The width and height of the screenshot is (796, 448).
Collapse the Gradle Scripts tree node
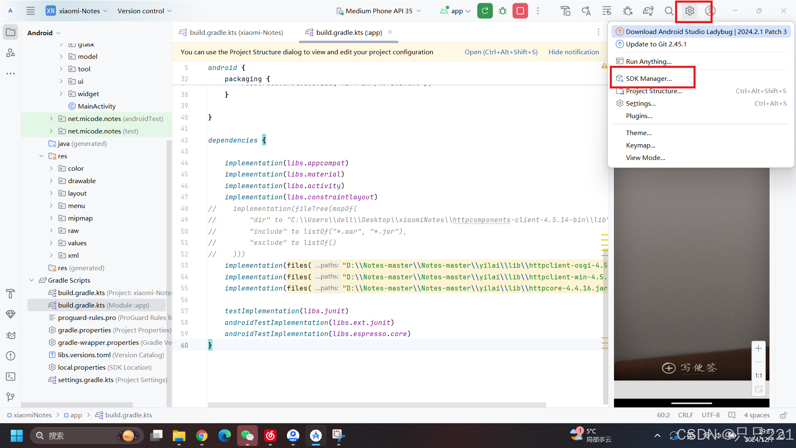32,281
